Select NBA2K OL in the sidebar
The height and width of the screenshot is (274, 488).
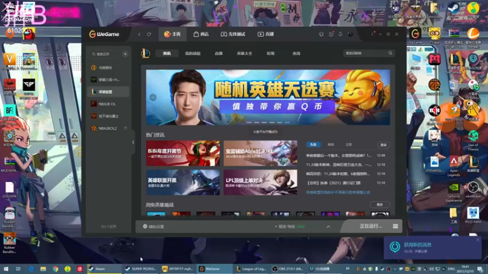[108, 104]
